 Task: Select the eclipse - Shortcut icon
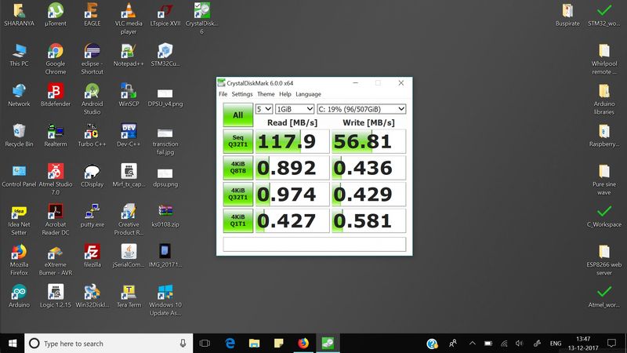point(92,59)
